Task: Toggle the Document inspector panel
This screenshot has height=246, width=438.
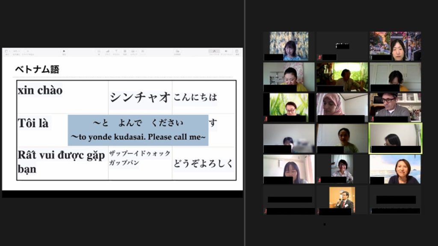Action: click(x=237, y=52)
